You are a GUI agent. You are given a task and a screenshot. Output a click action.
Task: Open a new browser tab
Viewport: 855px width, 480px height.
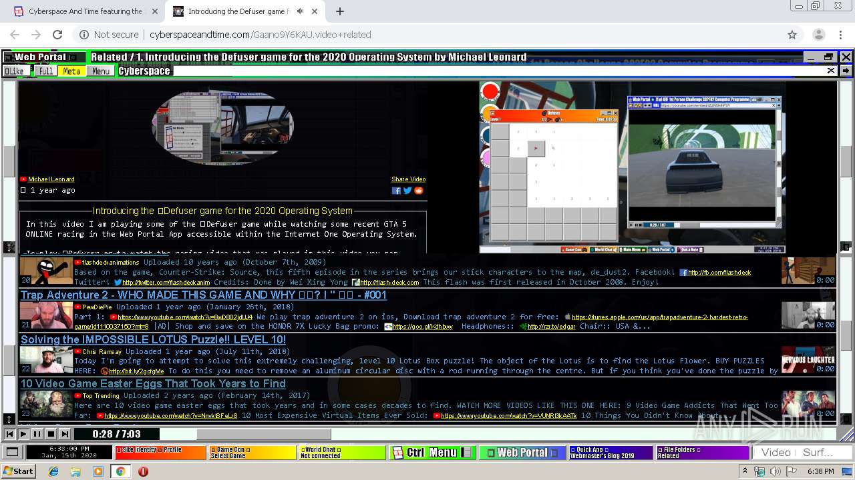340,11
